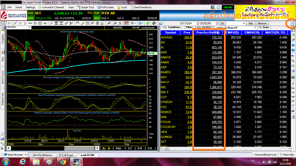The height and width of the screenshot is (166, 296).
Task: Open the Graph Tool menu item
Action: coord(86,7)
